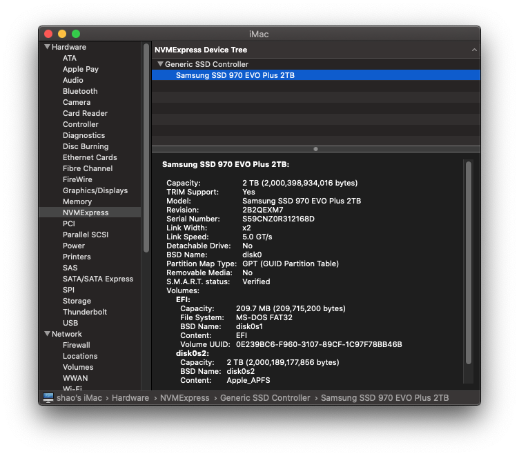Collapse the Network section triangle
519x456 pixels.
(x=48, y=334)
